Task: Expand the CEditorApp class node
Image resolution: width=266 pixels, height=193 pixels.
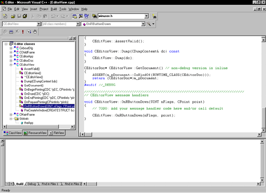Action: point(11,56)
